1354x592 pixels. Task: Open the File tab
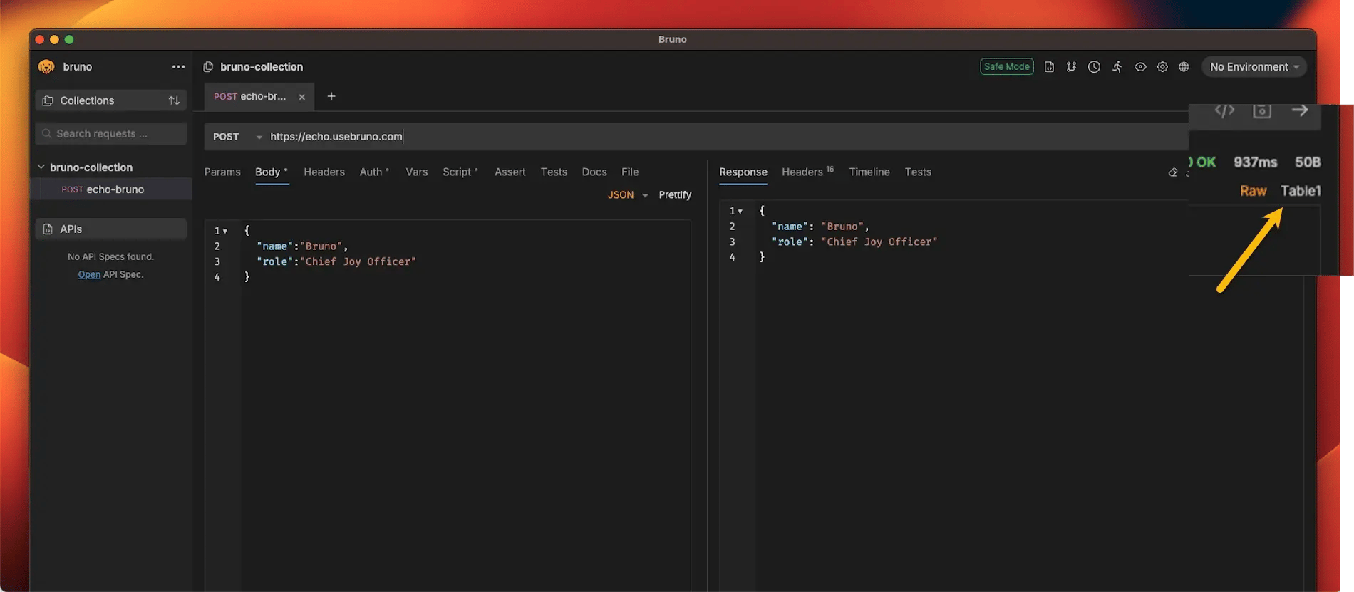coord(630,172)
